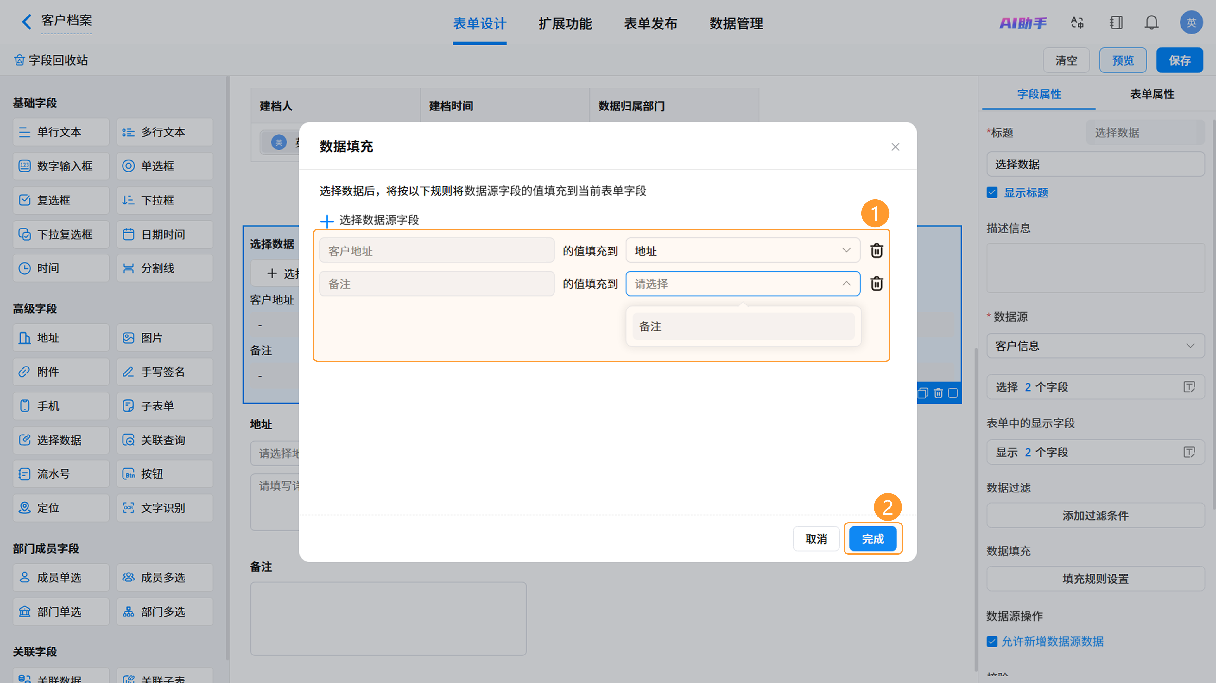The image size is (1216, 683).
Task: Add a 关联查询 field
Action: coord(165,440)
